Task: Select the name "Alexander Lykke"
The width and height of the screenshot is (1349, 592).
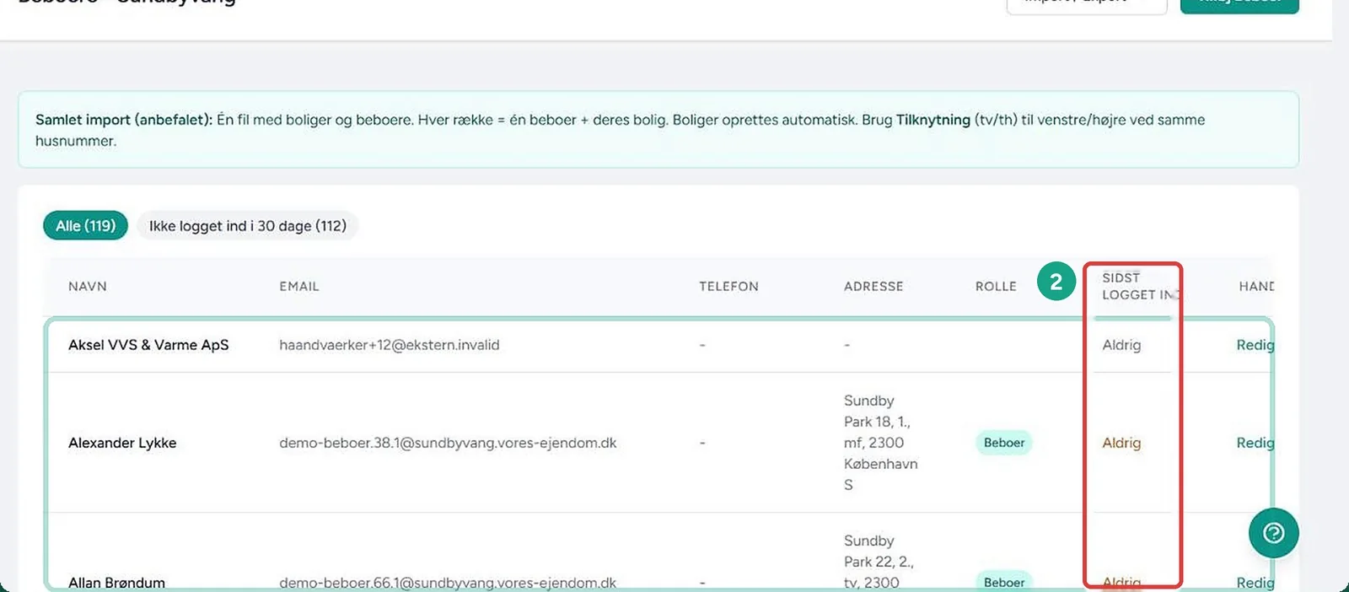Action: (122, 443)
